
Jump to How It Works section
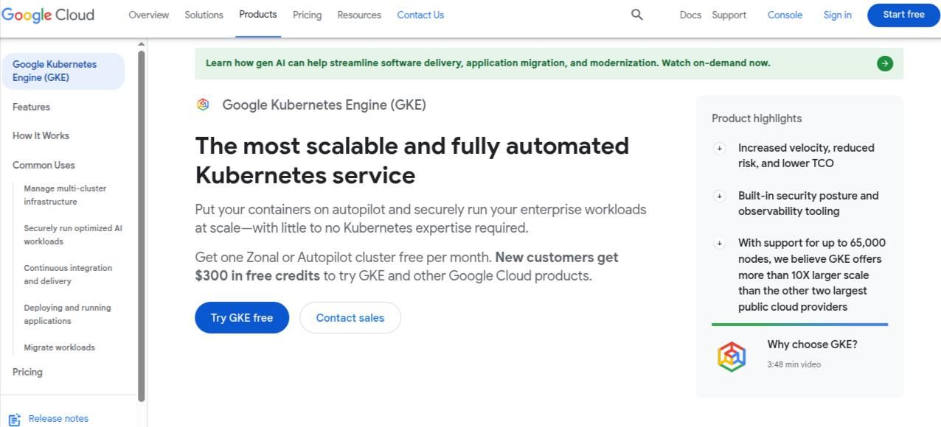[41, 135]
